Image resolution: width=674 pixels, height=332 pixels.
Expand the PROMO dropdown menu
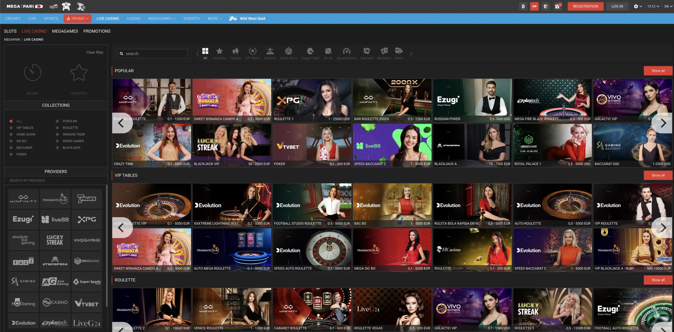77,18
